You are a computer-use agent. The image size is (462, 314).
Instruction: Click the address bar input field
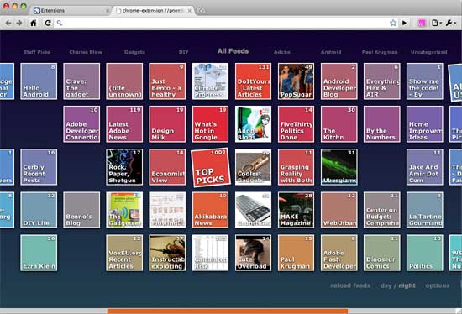(221, 23)
